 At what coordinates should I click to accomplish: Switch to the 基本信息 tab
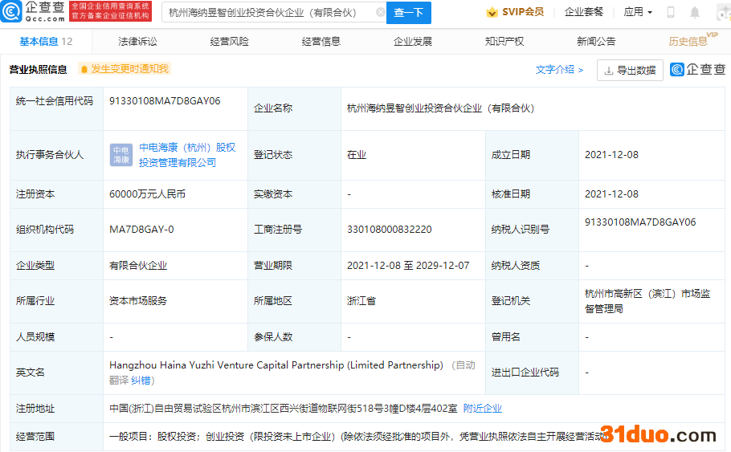[46, 42]
